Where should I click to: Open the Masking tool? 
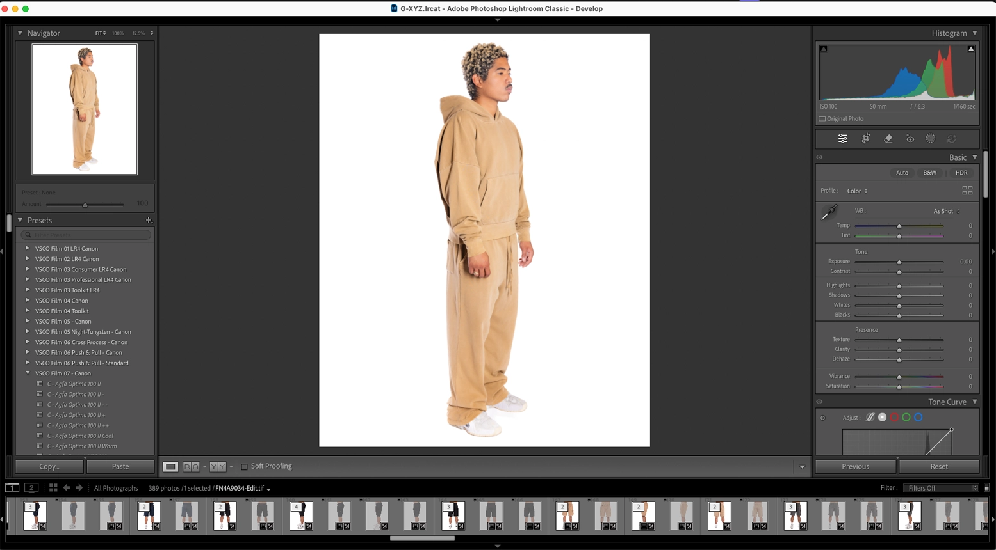[931, 139]
